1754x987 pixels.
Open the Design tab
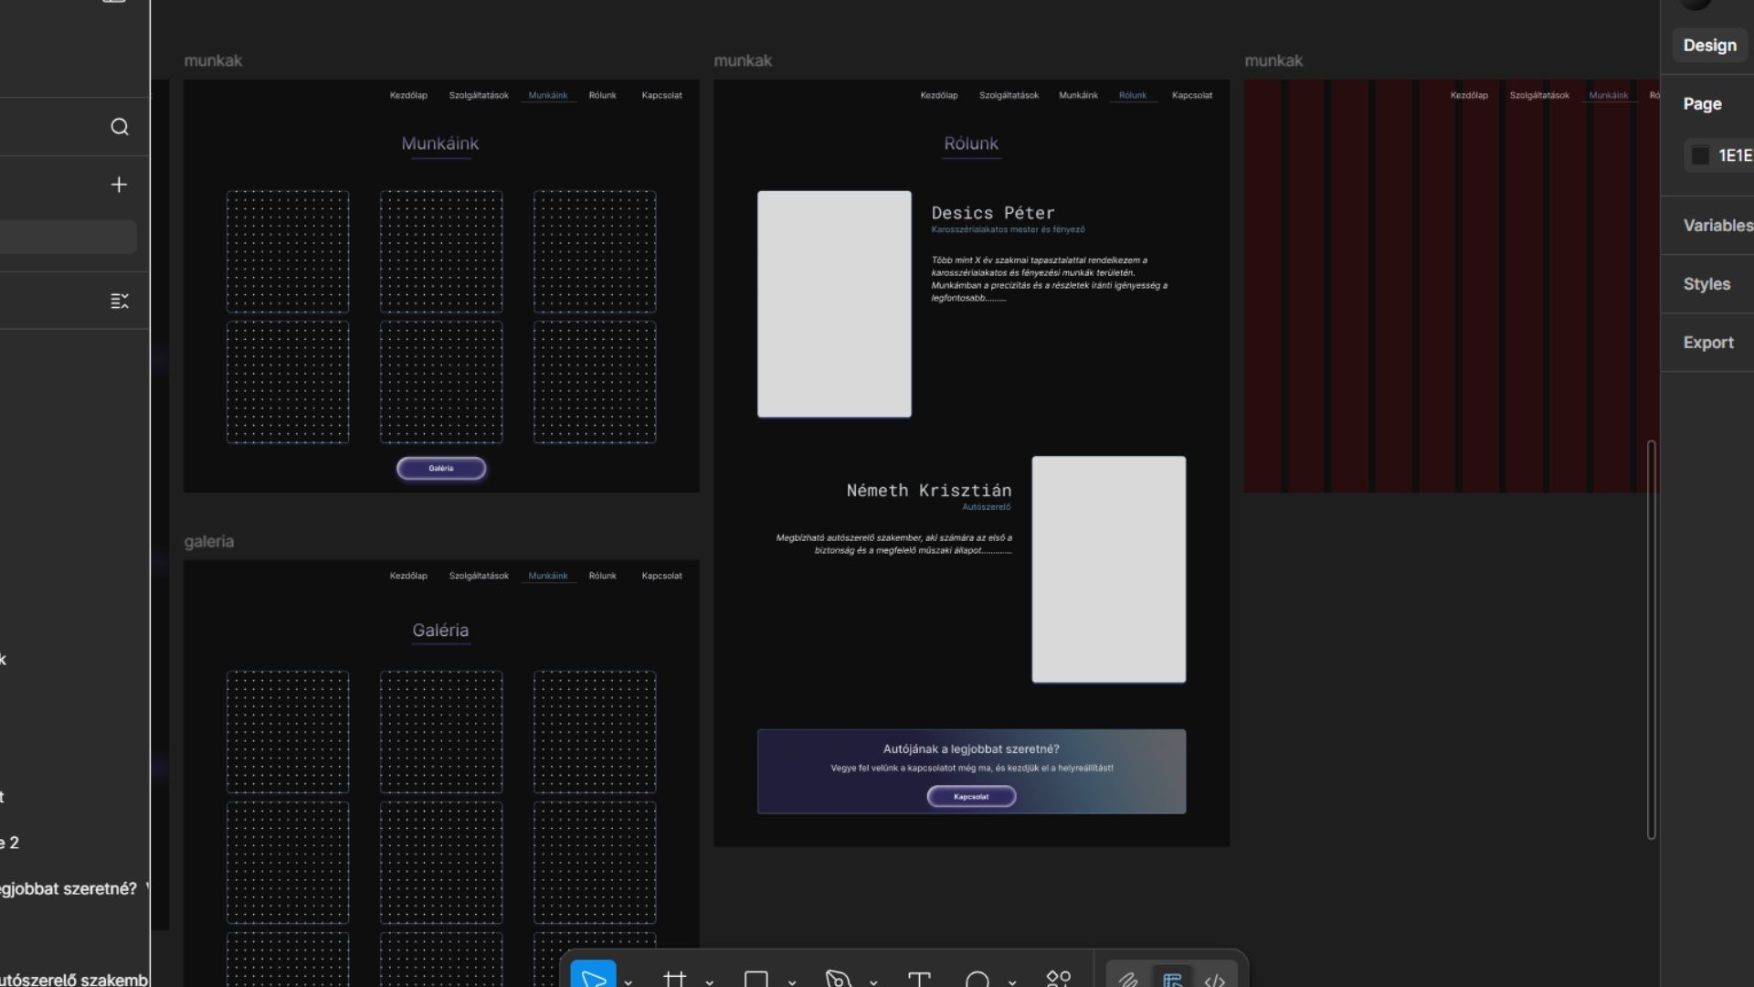[1709, 45]
